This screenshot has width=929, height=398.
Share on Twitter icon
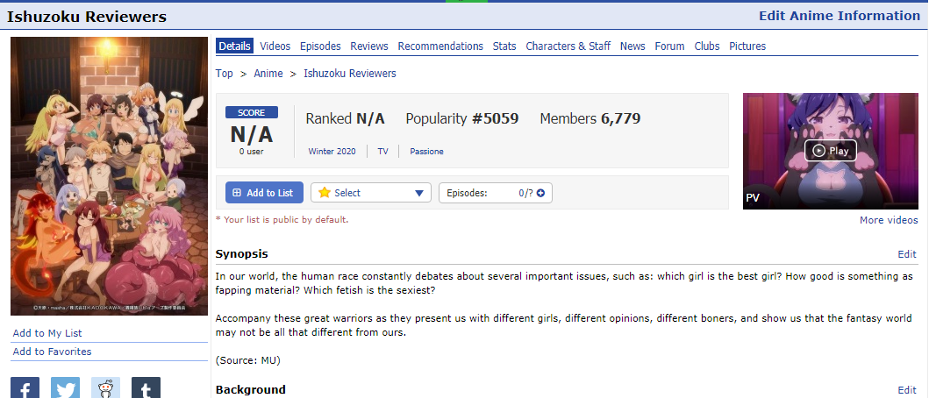coord(65,387)
